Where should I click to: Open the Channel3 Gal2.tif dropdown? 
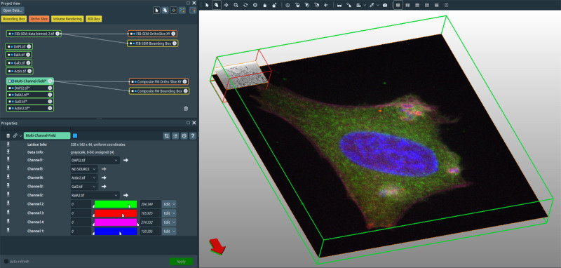click(x=83, y=187)
